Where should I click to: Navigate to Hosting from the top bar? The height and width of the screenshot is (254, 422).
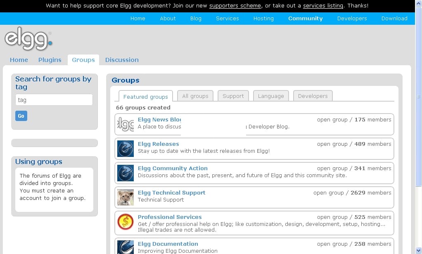[x=263, y=18]
